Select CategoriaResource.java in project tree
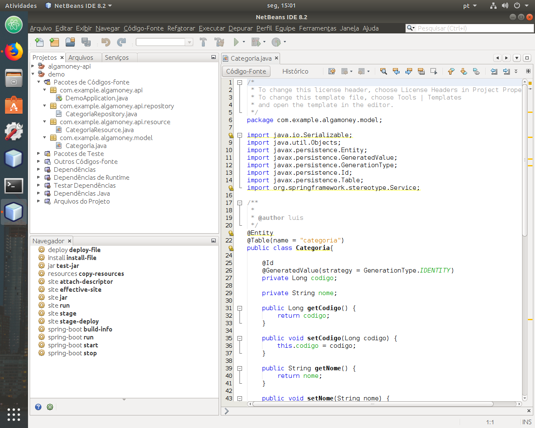 pos(99,130)
